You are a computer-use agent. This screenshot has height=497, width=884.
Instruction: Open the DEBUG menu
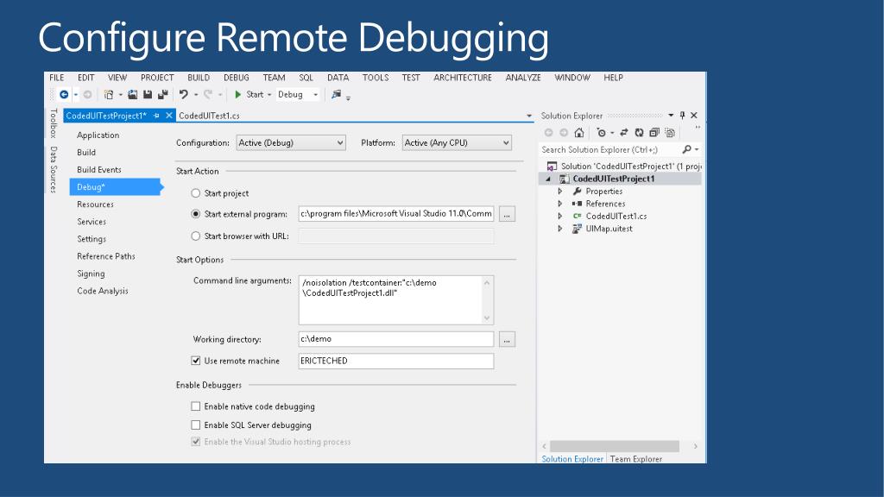point(237,78)
